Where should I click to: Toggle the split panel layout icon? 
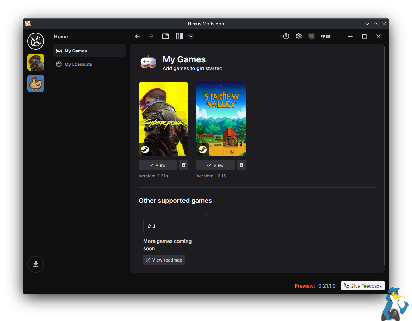tap(180, 36)
